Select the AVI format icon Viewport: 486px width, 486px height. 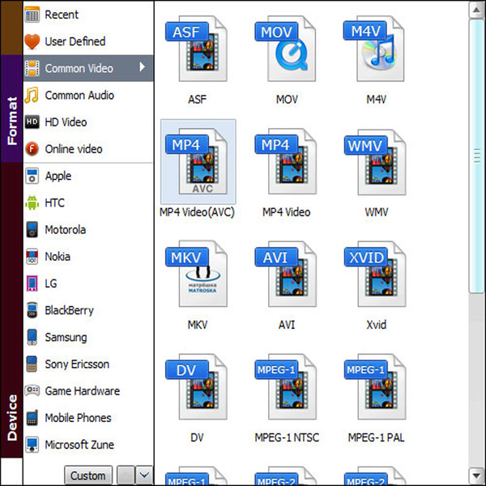pyautogui.click(x=286, y=274)
